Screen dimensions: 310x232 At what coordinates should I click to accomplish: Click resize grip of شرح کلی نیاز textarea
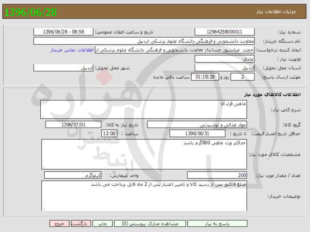(43, 116)
